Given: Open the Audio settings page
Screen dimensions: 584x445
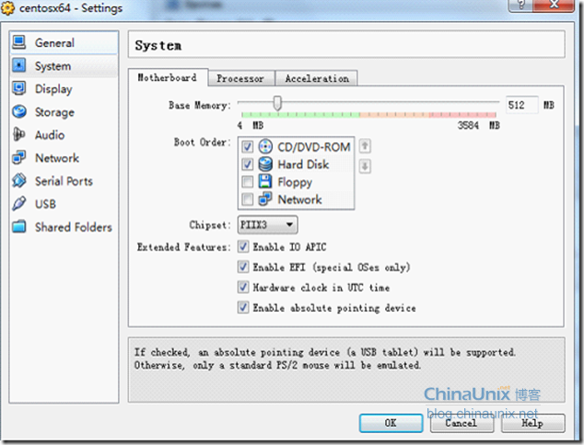Looking at the screenshot, I should pyautogui.click(x=64, y=135).
